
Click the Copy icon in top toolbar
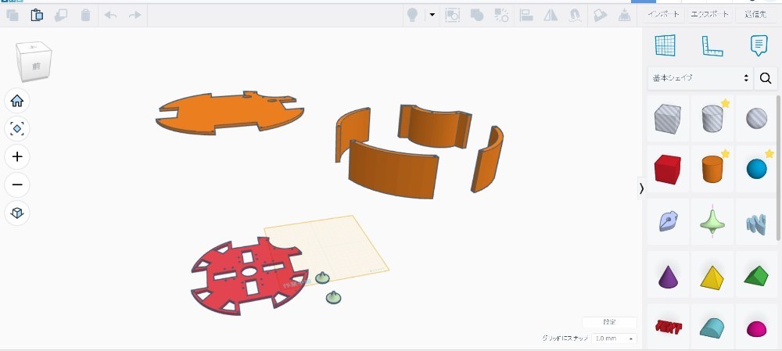pyautogui.click(x=13, y=15)
